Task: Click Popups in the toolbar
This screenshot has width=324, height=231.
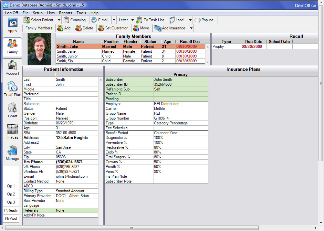Action: point(204,20)
